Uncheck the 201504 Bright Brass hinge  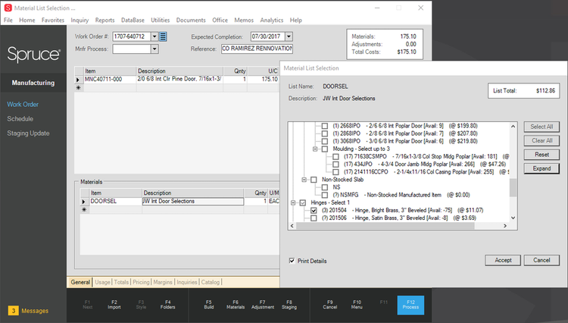(314, 210)
